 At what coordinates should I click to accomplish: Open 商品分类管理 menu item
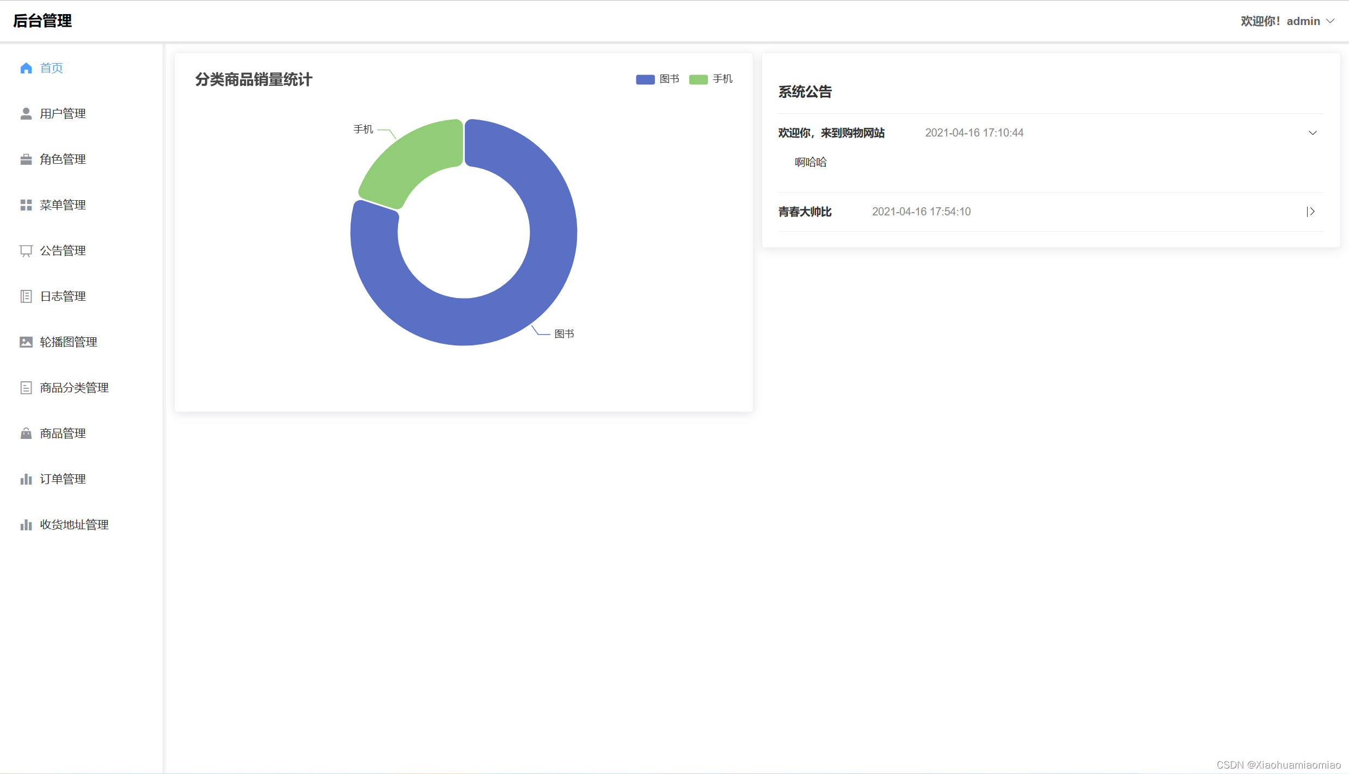pos(74,388)
